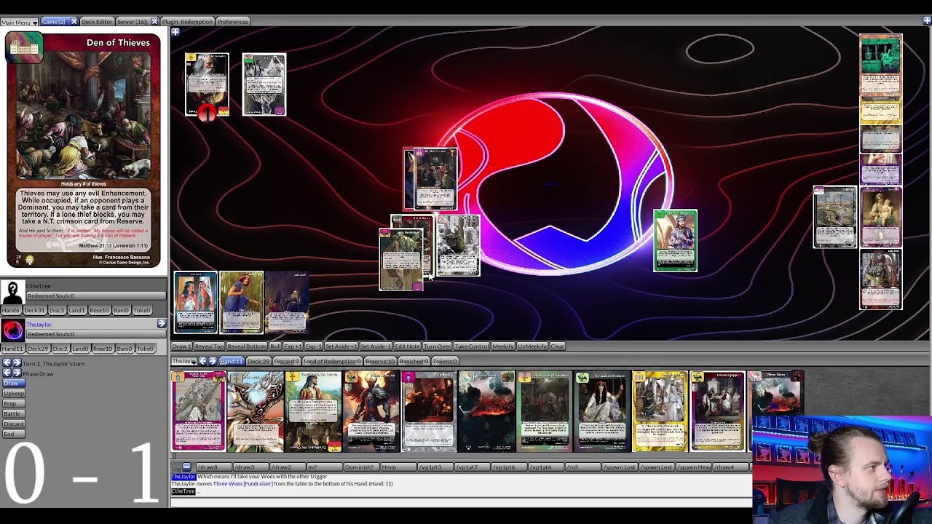The image size is (932, 524).
Task: Advance to next turn arrow
Action: point(17,363)
